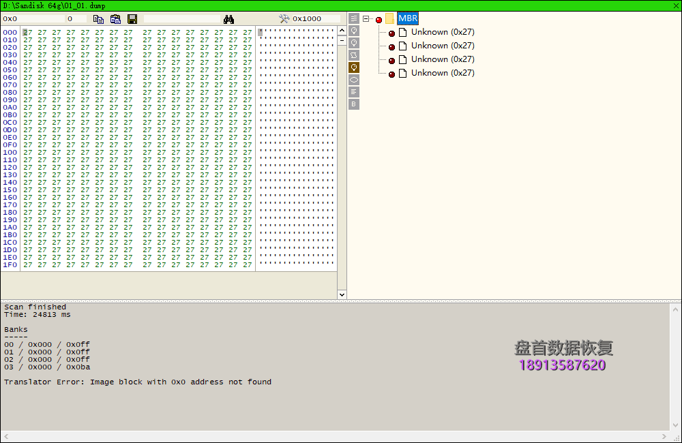Click offset label 1F0 in the hex view

pos(10,264)
